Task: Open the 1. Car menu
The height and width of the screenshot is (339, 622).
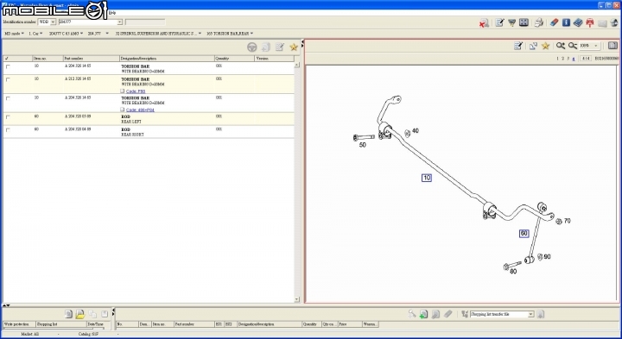Action: click(x=35, y=34)
